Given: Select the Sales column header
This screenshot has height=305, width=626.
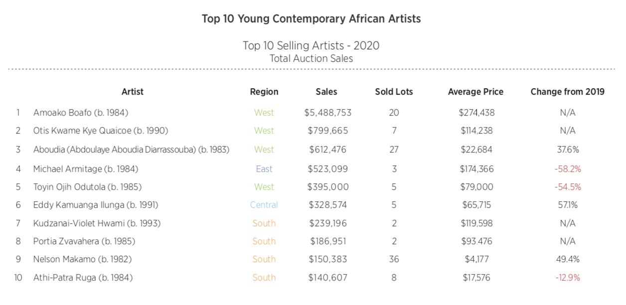Looking at the screenshot, I should pos(326,92).
